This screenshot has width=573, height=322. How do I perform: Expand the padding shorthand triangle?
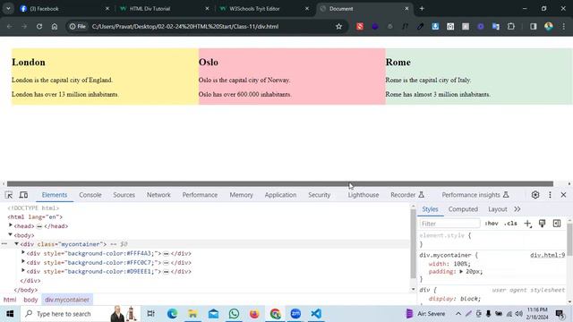coord(461,272)
